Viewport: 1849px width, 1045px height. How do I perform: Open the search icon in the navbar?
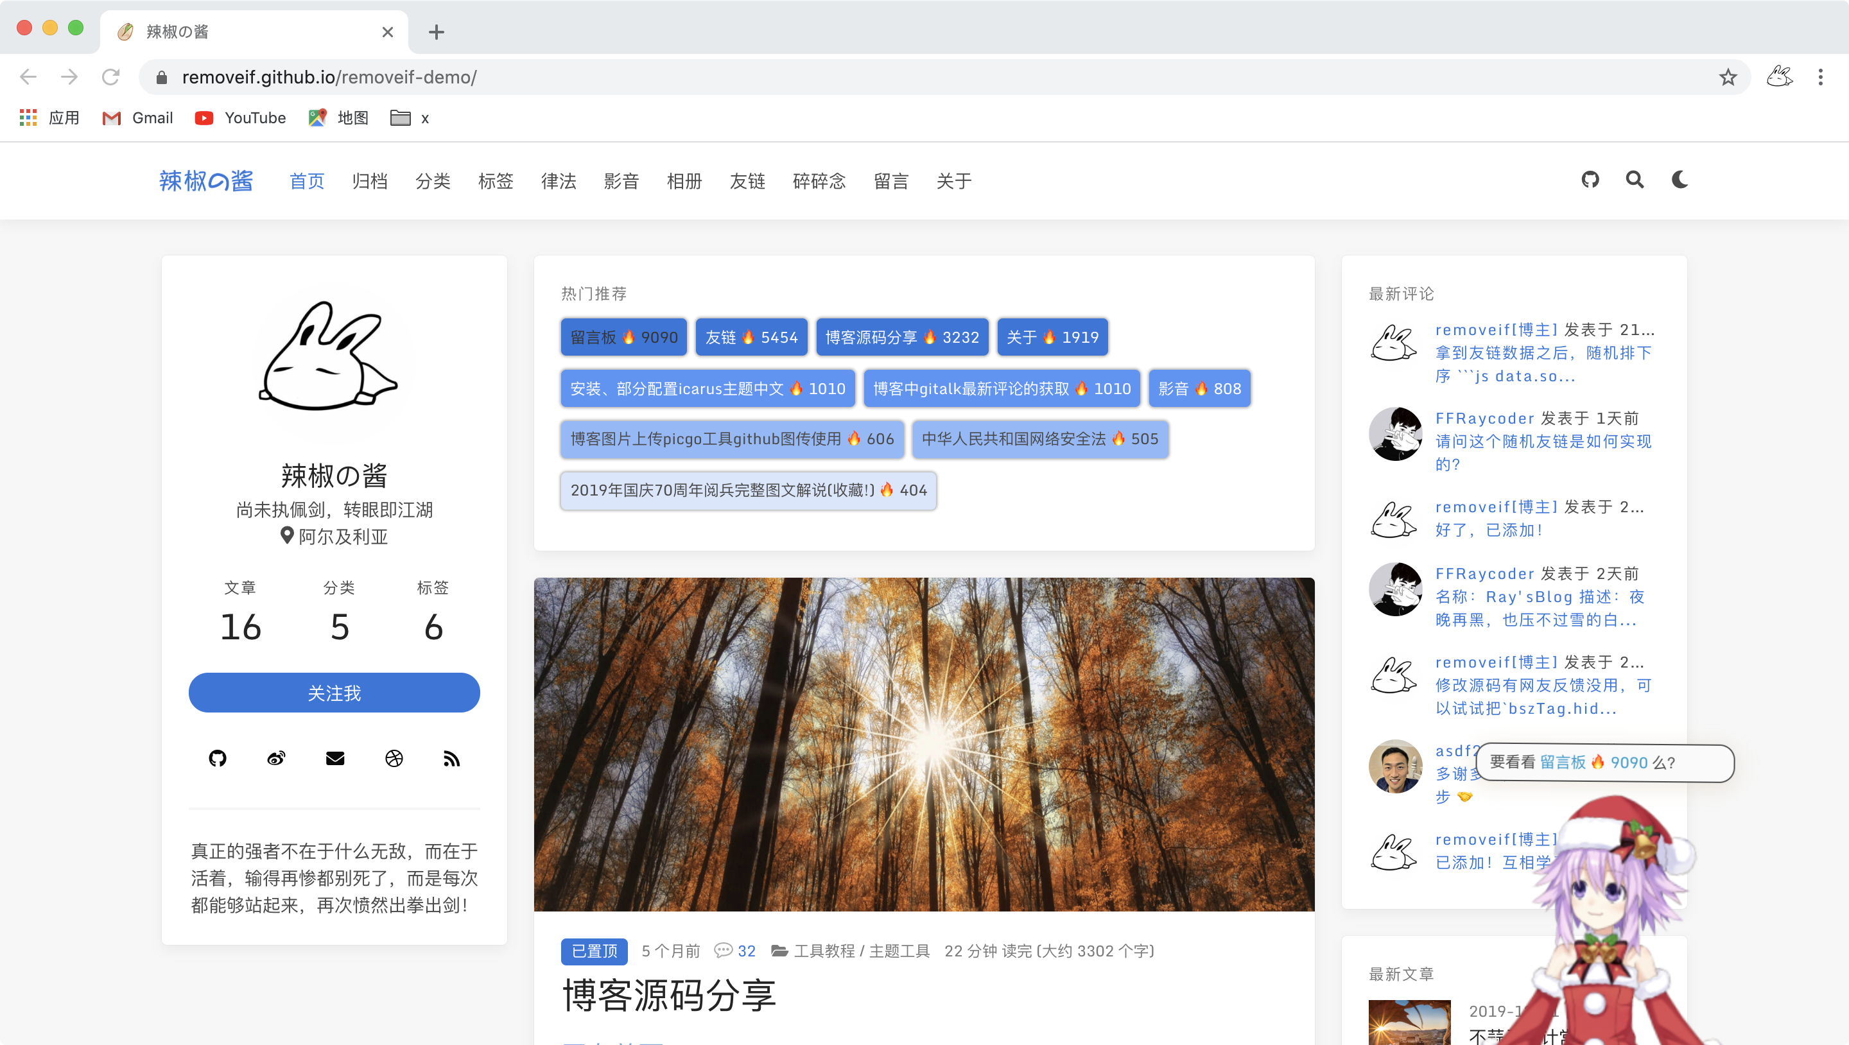tap(1635, 180)
